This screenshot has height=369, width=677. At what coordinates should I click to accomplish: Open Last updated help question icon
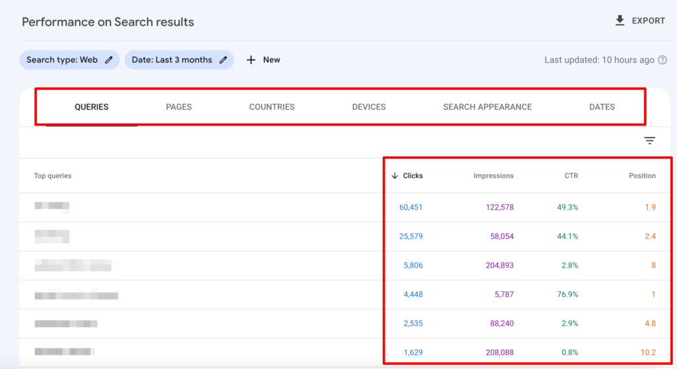(662, 60)
